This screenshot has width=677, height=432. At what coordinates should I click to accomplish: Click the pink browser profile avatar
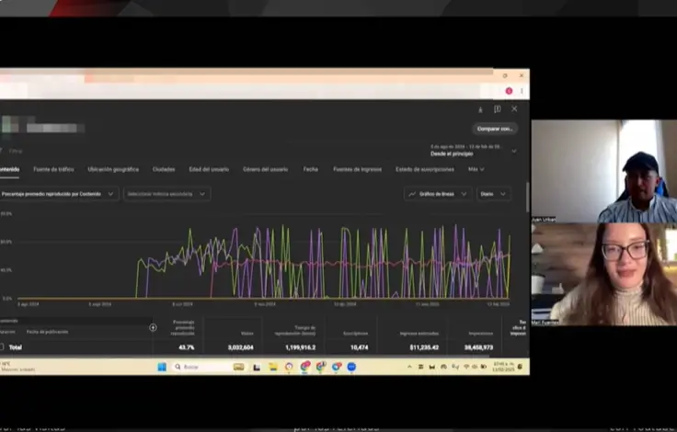pyautogui.click(x=509, y=91)
